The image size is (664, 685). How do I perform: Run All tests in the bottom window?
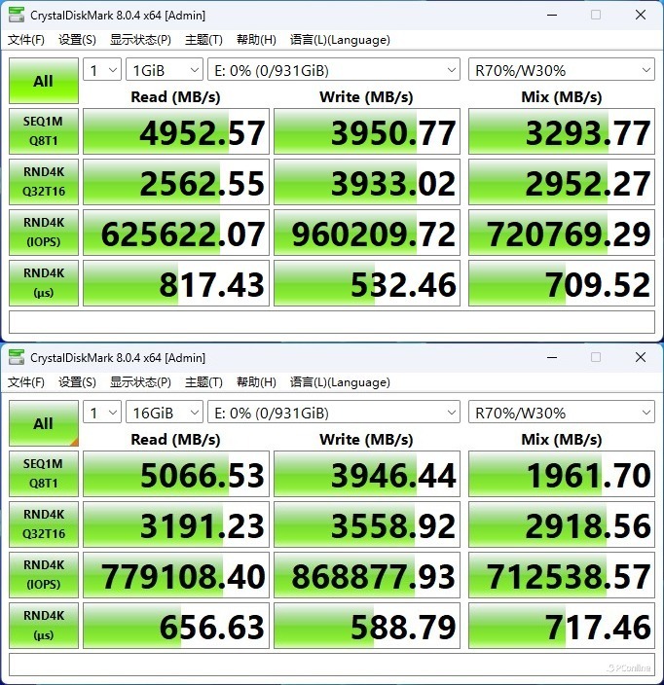click(44, 423)
